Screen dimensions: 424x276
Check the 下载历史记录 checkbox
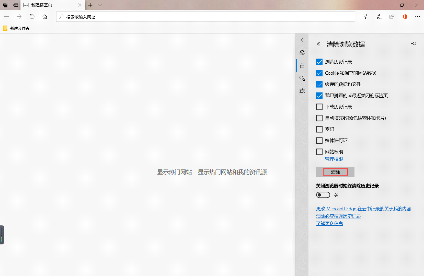pyautogui.click(x=319, y=107)
